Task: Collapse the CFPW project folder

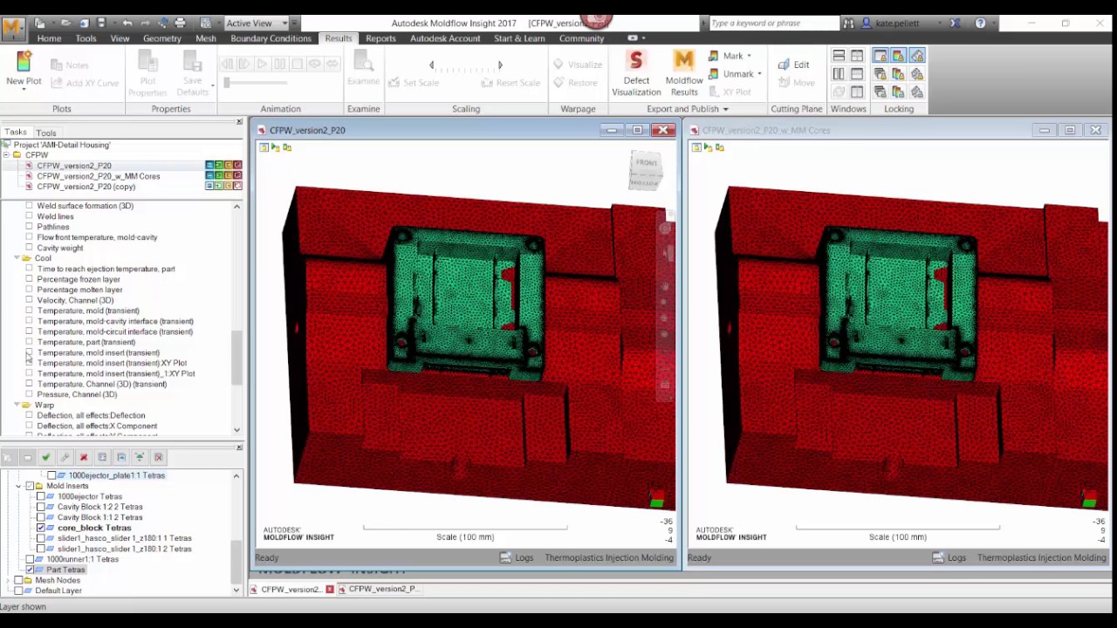Action: click(6, 155)
